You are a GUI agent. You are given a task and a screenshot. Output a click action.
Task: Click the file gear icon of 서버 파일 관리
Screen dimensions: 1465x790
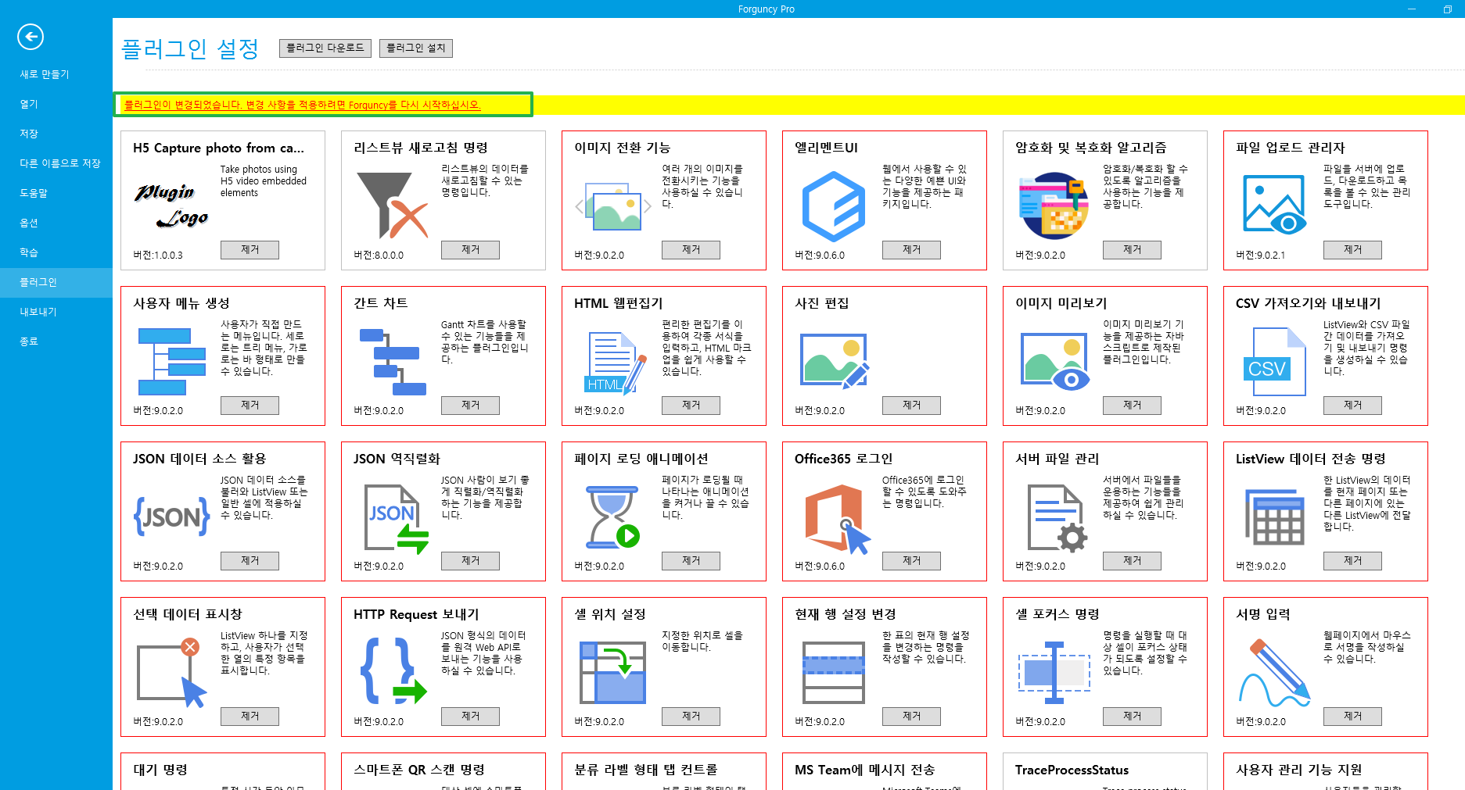click(1057, 518)
